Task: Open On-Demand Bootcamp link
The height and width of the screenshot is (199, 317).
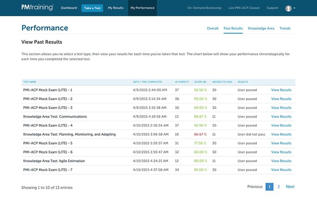Action: point(204,8)
